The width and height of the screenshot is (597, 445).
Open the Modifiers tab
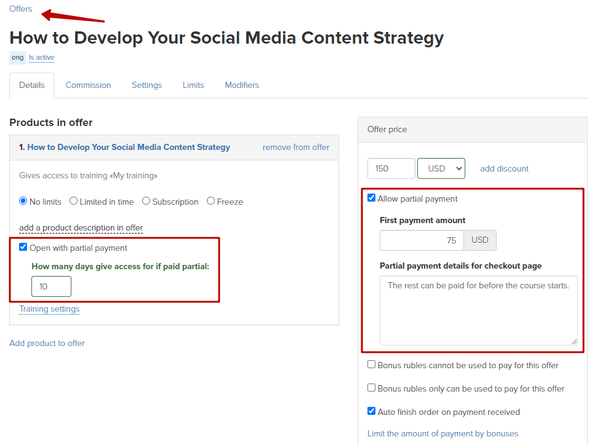(x=242, y=85)
